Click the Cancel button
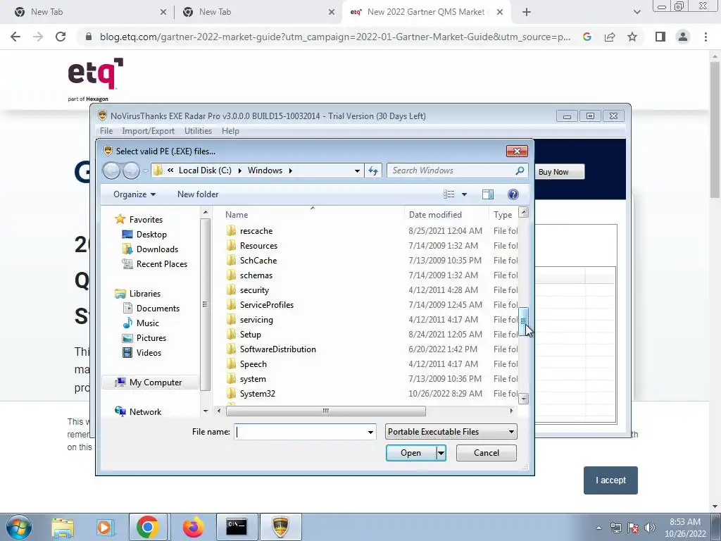The image size is (721, 541). pyautogui.click(x=486, y=453)
